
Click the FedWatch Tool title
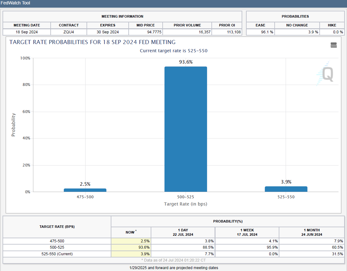pyautogui.click(x=15, y=3)
